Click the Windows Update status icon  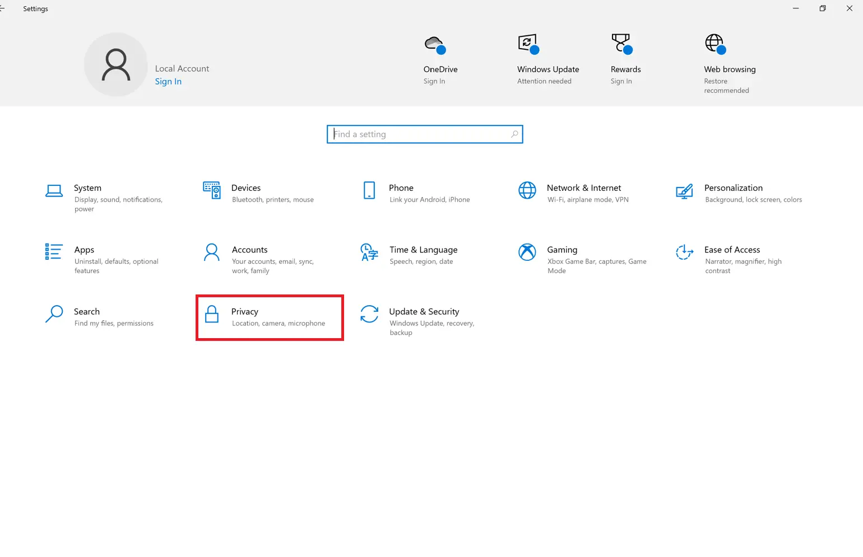[528, 44]
